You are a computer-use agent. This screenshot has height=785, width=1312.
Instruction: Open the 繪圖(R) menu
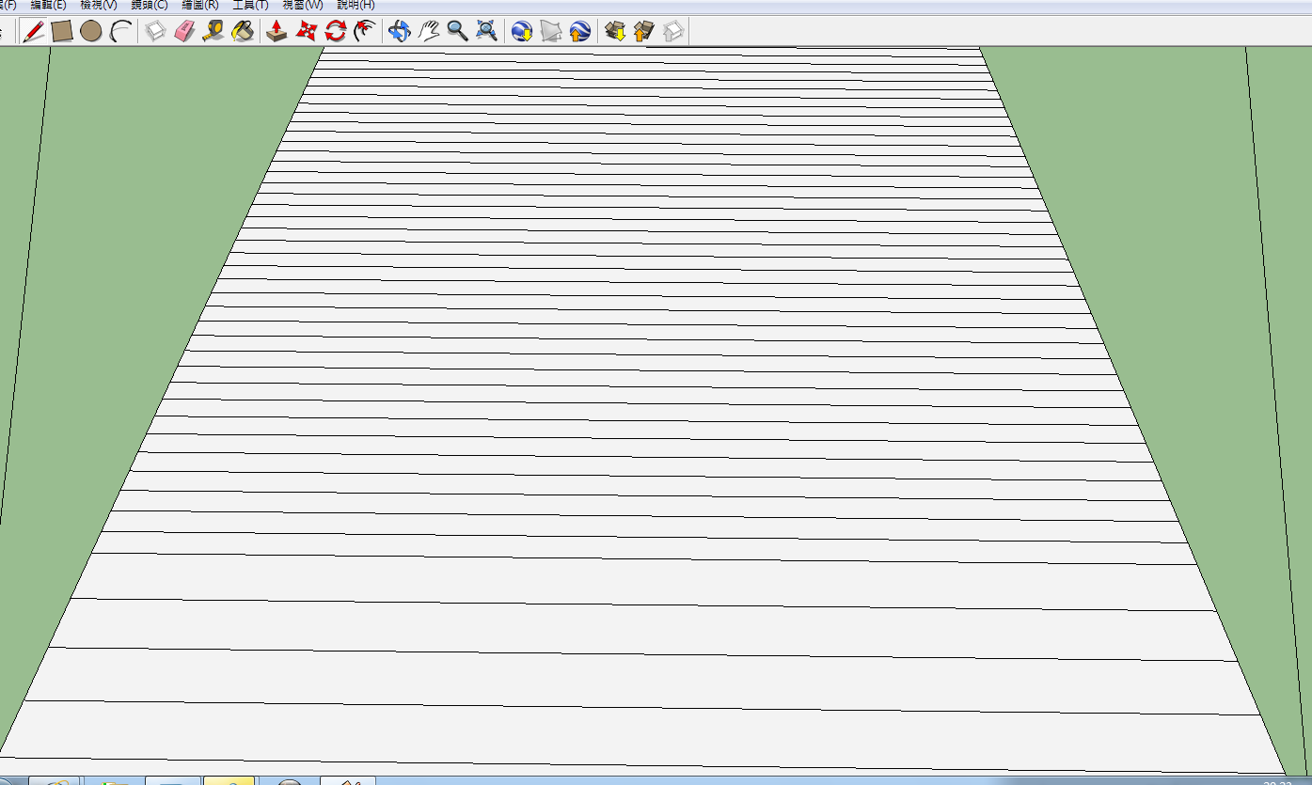pyautogui.click(x=200, y=6)
